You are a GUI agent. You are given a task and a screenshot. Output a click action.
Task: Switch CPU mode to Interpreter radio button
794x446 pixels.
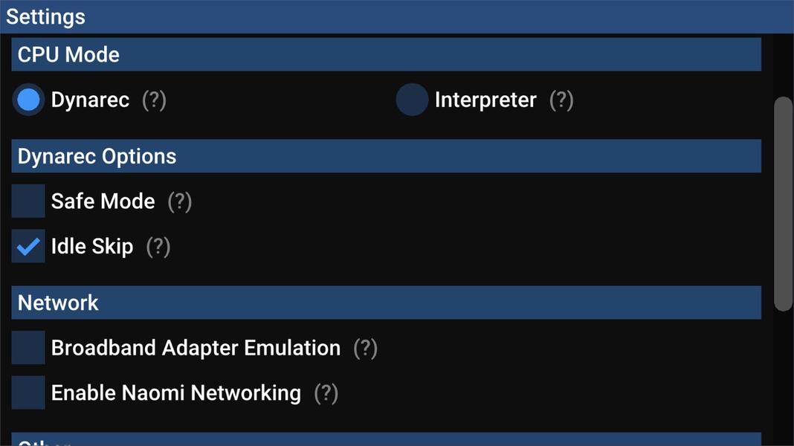click(x=412, y=100)
